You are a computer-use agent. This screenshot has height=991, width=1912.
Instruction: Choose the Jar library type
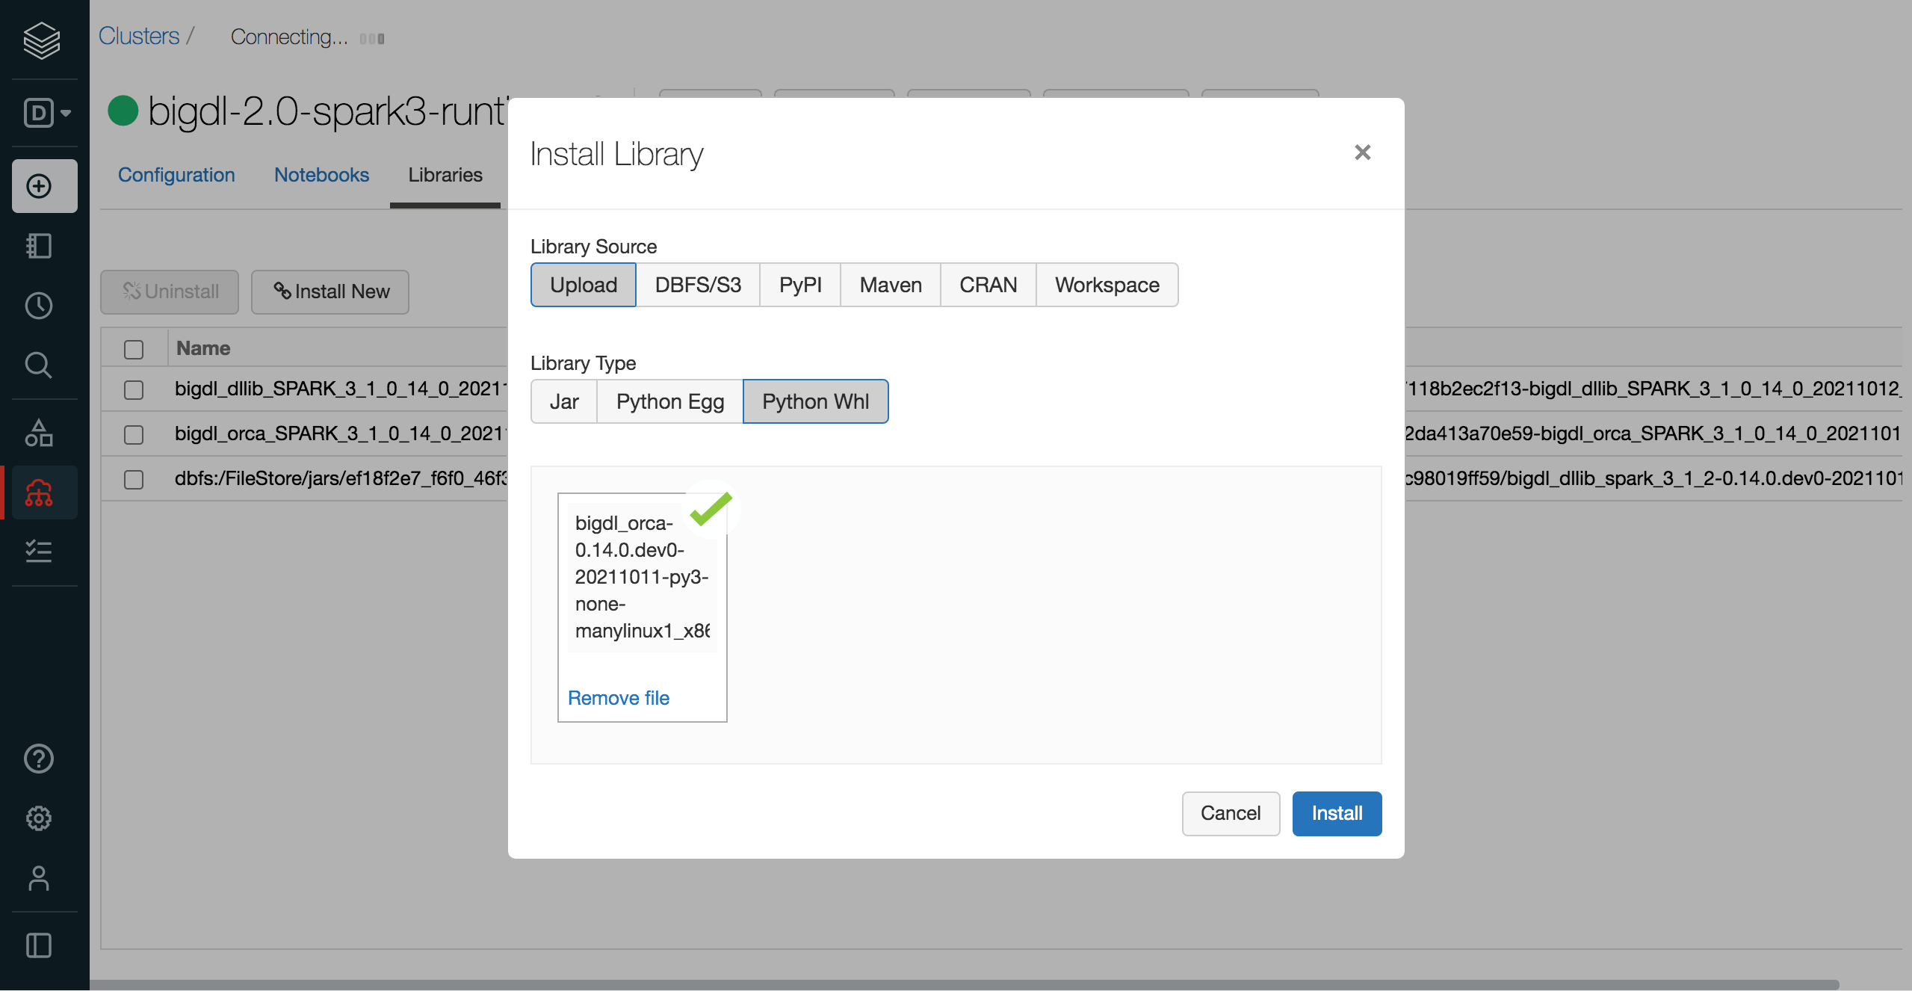[564, 401]
